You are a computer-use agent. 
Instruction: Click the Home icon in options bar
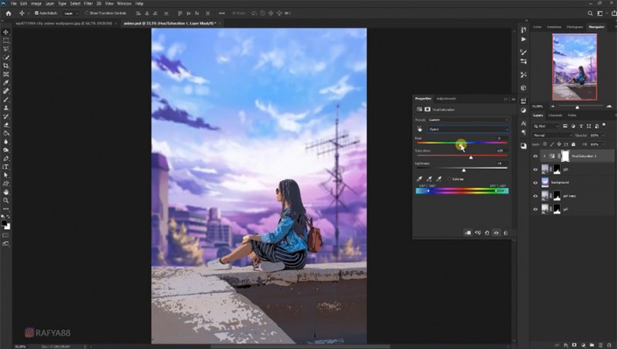(8, 13)
